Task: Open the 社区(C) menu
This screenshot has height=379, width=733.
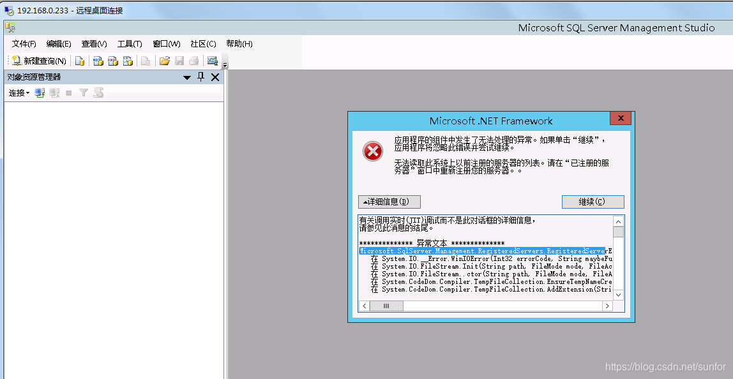Action: [x=203, y=44]
